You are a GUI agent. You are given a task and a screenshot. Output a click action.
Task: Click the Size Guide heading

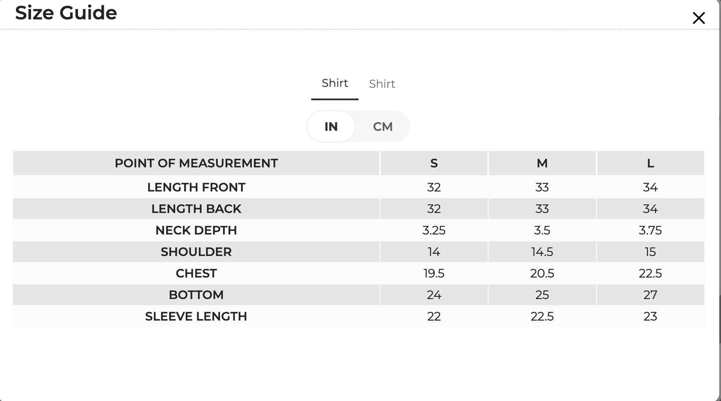(x=66, y=12)
